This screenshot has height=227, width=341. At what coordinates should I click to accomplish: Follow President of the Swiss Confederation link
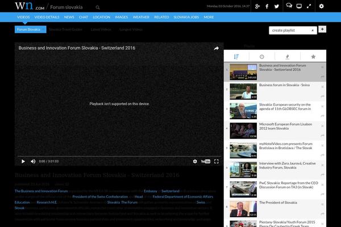[100, 197]
